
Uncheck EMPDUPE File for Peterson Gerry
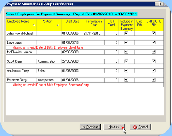click(x=153, y=80)
